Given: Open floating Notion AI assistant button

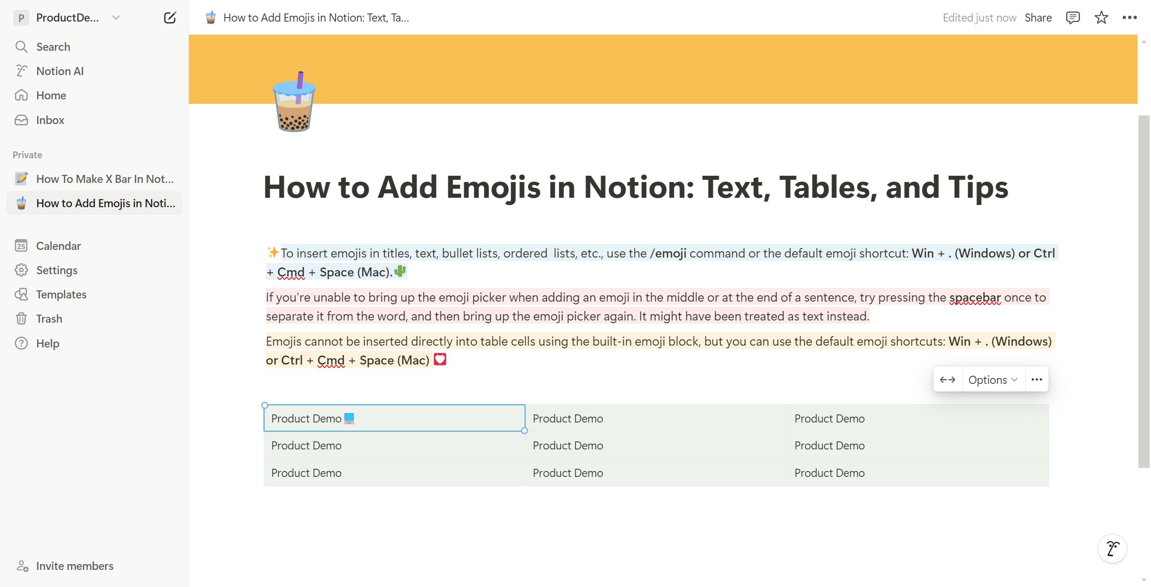Looking at the screenshot, I should (x=1112, y=548).
